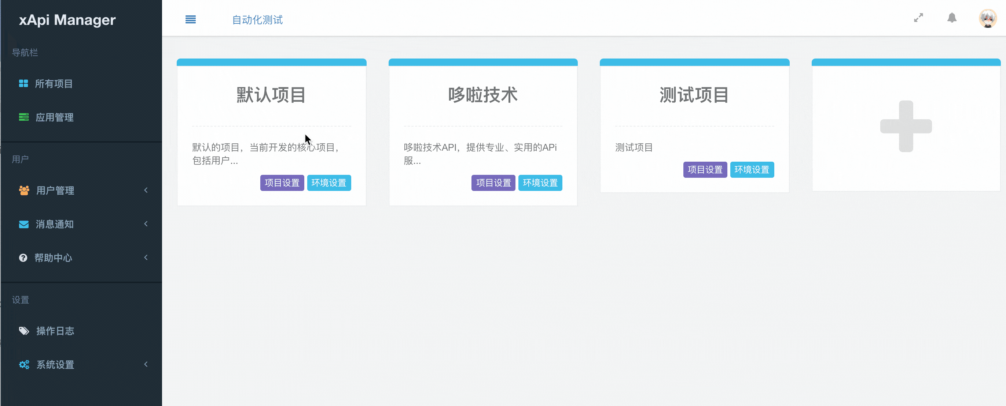Viewport: 1006px width, 406px height.
Task: Click the 应用管理 server icon
Action: point(24,117)
